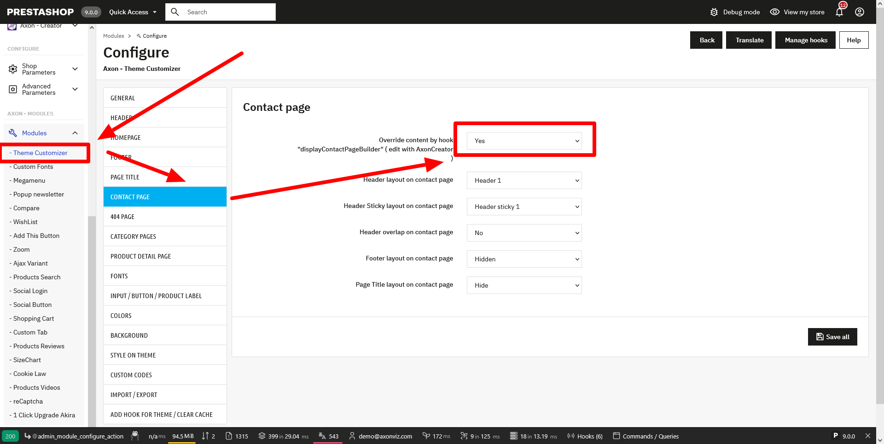Open the CATEGORY PAGES tab
Image resolution: width=884 pixels, height=444 pixels.
coord(165,236)
